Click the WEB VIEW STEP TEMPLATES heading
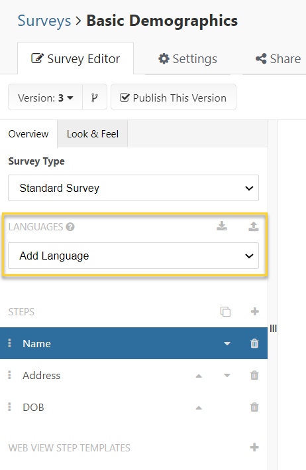This screenshot has height=470, width=306. (x=69, y=448)
